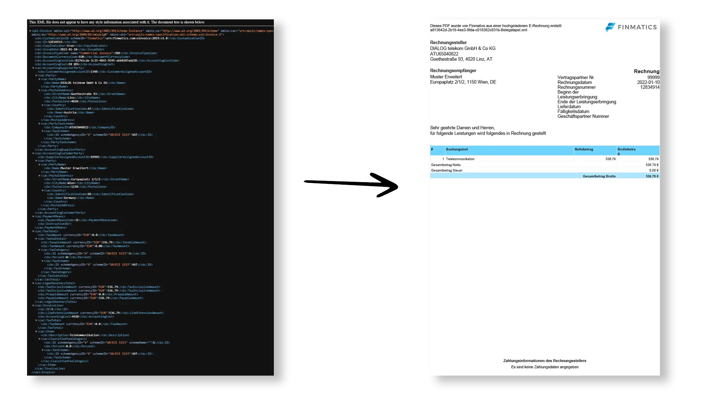702x395 pixels.
Task: Collapse the cac:AccountingCustomerParty node
Action: click(x=33, y=153)
